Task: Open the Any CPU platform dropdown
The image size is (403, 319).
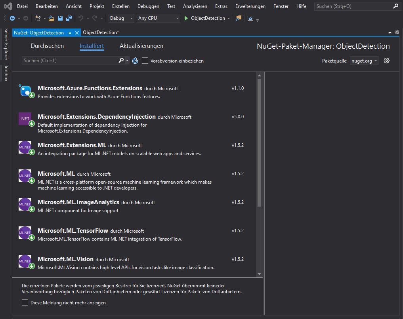Action: click(177, 18)
